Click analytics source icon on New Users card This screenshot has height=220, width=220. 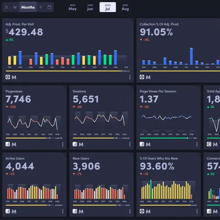click(x=75, y=211)
